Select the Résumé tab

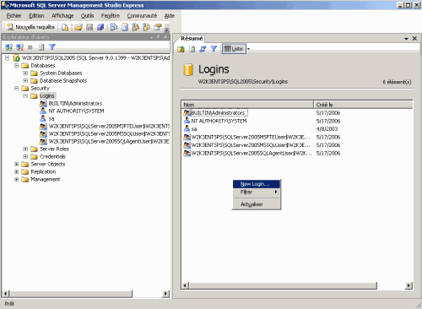pyautogui.click(x=192, y=38)
